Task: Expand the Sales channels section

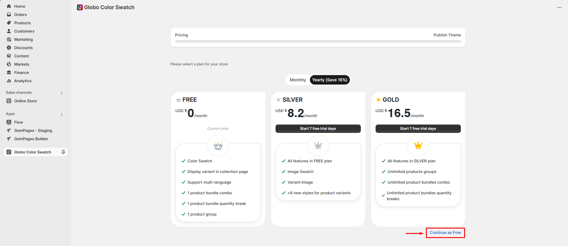Action: pyautogui.click(x=62, y=93)
